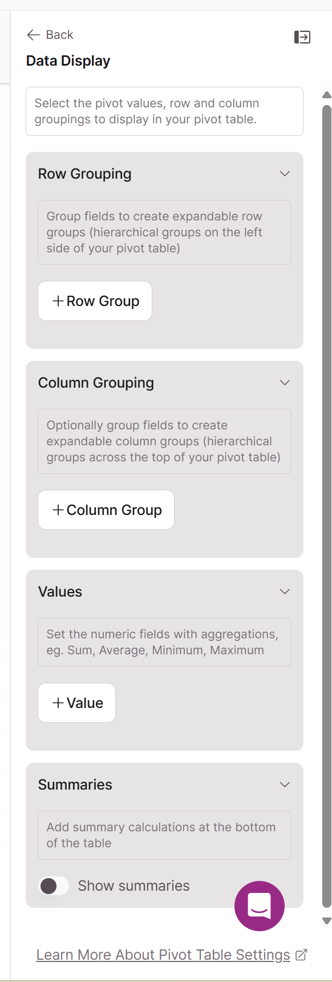Collapse the side panel with the panel icon
The height and width of the screenshot is (982, 332).
pos(302,37)
